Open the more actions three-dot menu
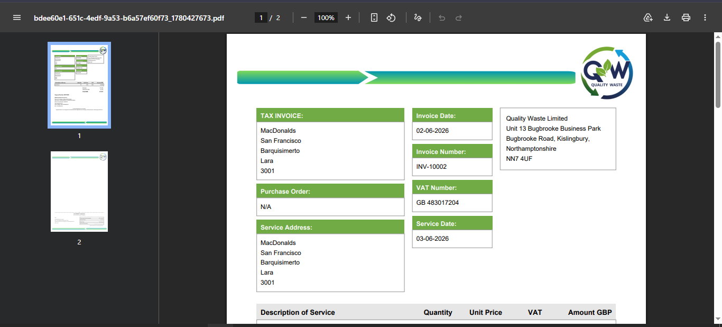This screenshot has width=722, height=327. click(705, 17)
